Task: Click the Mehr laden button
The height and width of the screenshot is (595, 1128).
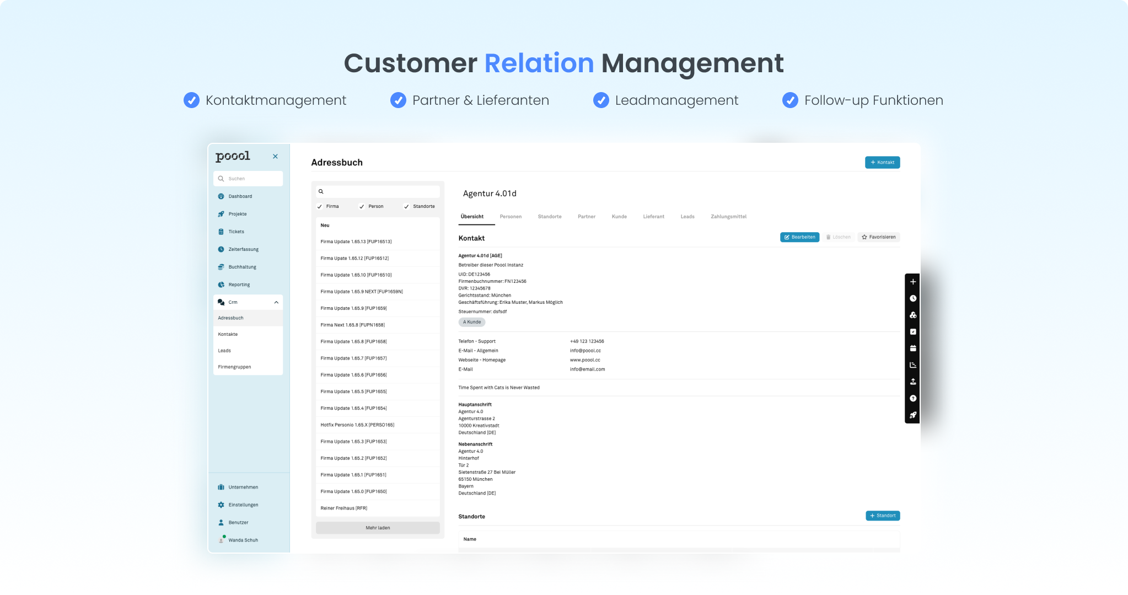Action: tap(378, 528)
